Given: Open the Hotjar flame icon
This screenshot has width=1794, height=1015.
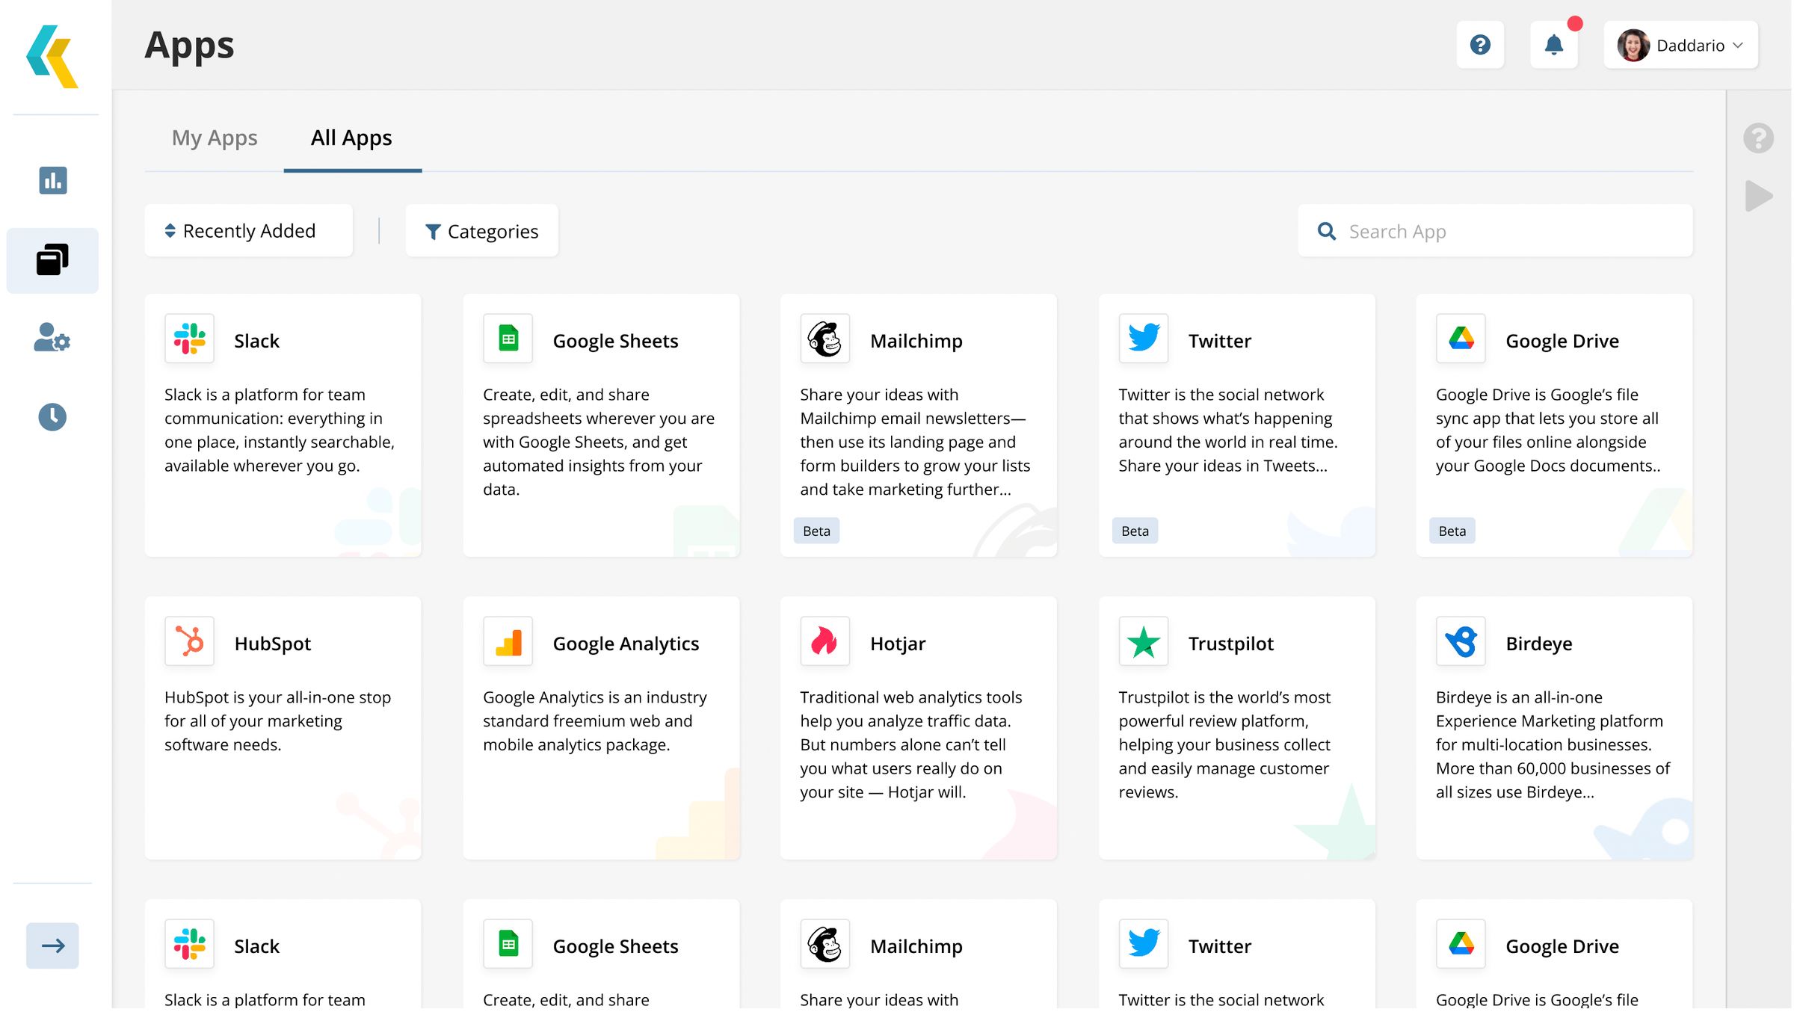Looking at the screenshot, I should tap(825, 641).
